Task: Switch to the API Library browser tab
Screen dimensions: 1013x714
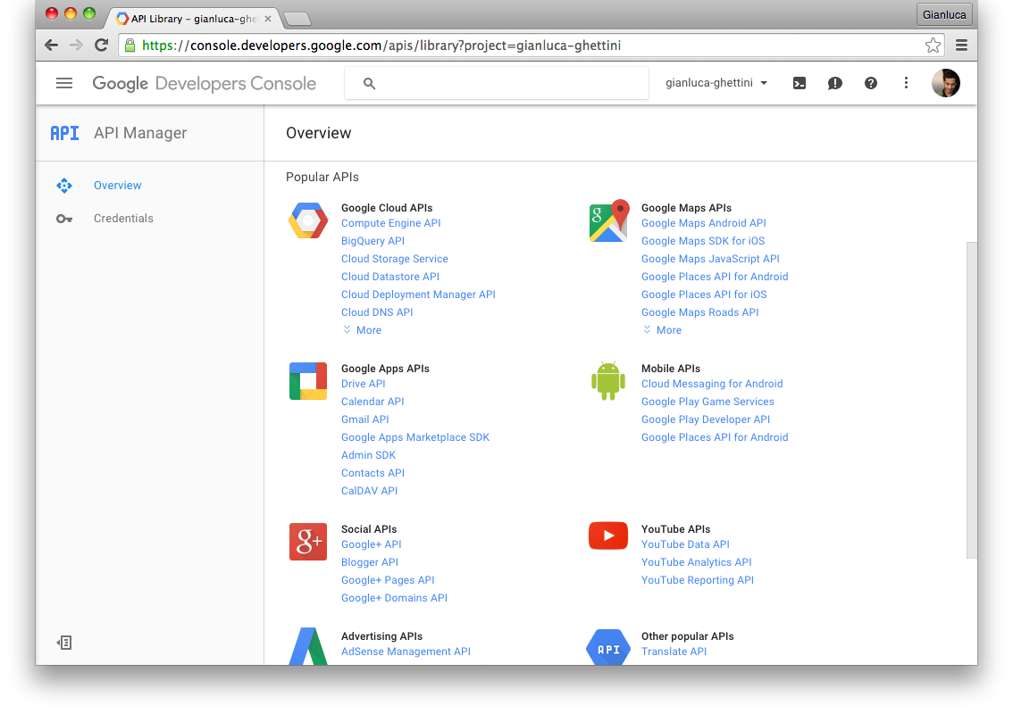Action: coord(194,19)
